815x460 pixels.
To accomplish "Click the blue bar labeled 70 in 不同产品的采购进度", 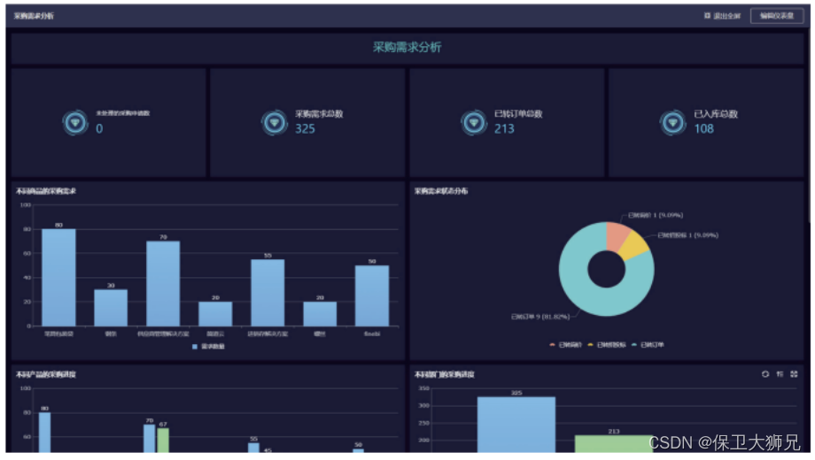I will pos(149,439).
